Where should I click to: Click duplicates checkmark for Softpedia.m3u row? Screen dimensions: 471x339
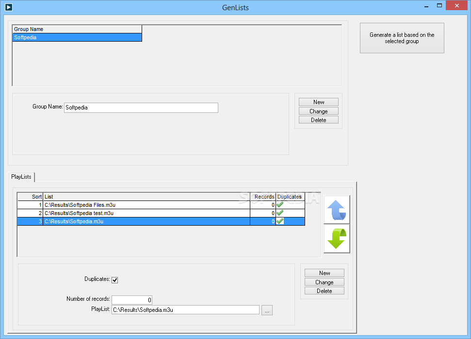click(x=280, y=221)
